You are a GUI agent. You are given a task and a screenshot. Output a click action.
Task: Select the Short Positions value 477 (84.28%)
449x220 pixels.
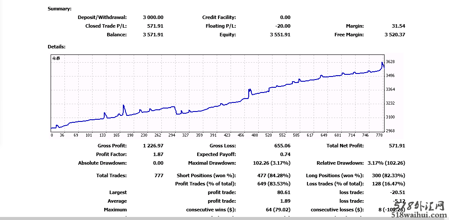(x=273, y=175)
